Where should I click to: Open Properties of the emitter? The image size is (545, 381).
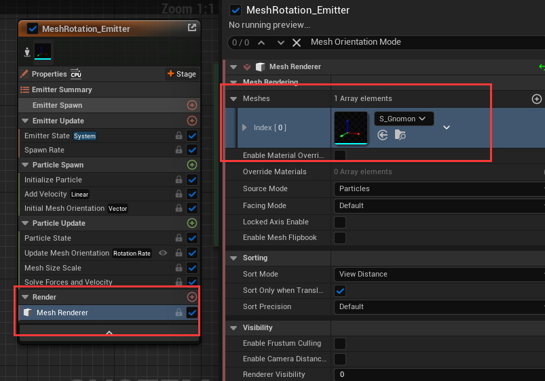click(49, 74)
